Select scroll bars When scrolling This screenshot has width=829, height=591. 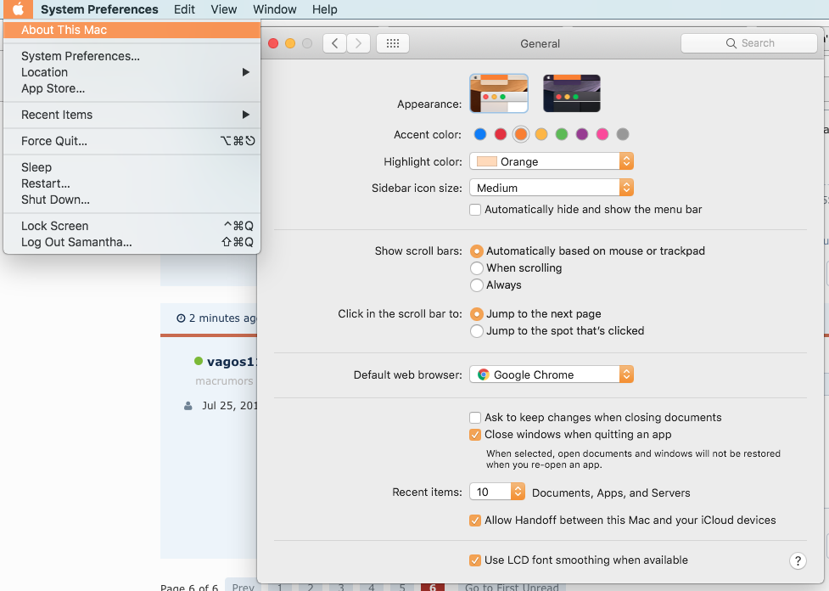(x=477, y=268)
